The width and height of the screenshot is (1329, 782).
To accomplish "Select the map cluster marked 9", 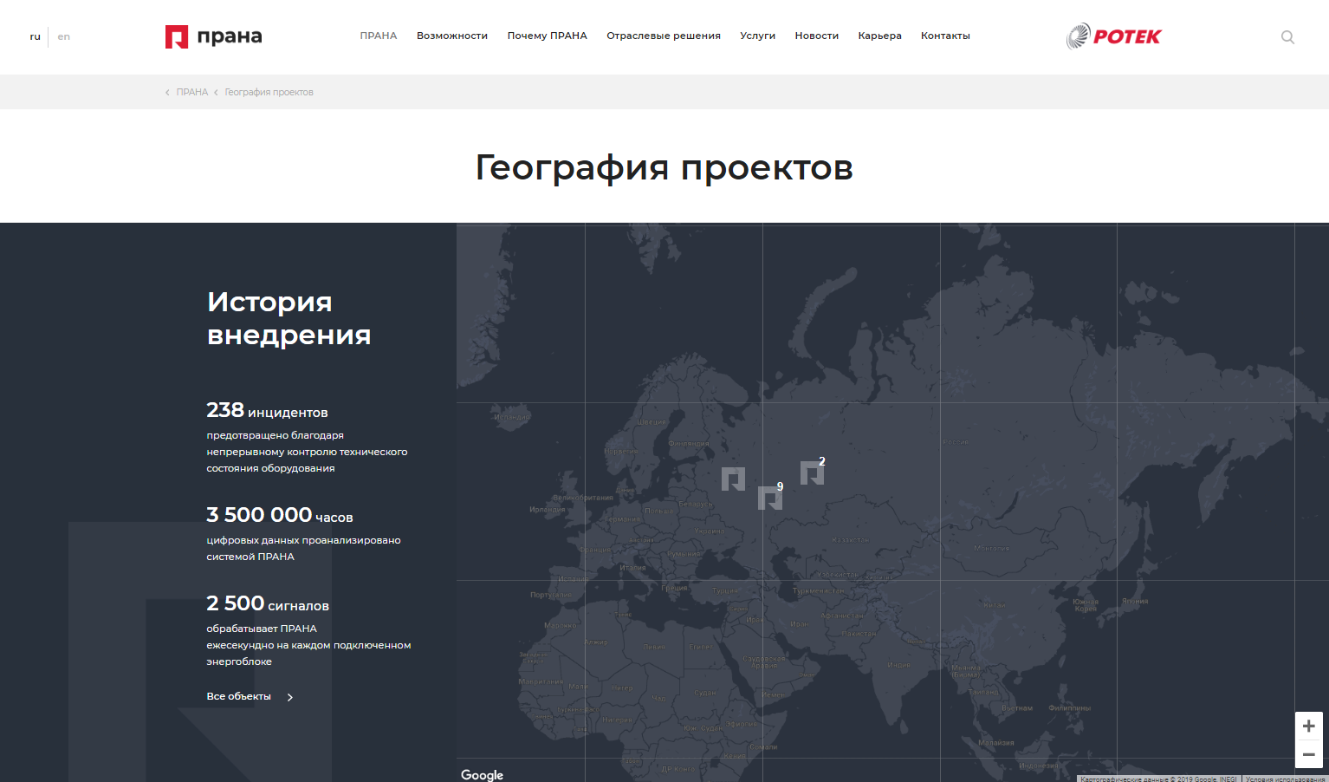I will [770, 498].
